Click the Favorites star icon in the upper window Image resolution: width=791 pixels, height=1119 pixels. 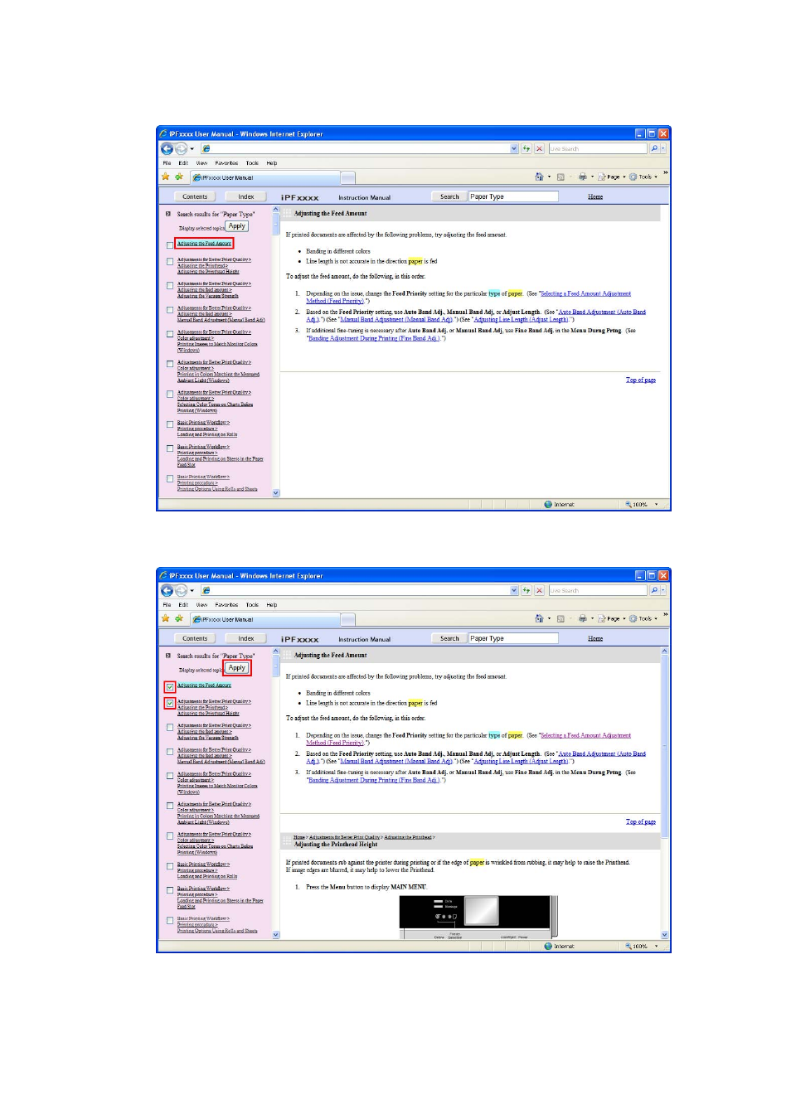(x=166, y=177)
